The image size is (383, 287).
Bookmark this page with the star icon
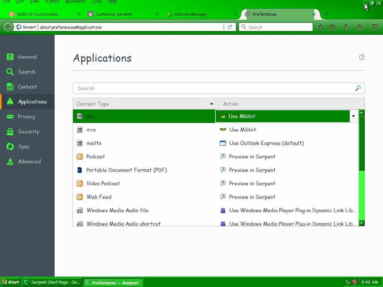[x=321, y=27]
